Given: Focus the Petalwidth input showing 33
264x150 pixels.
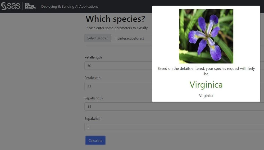Looking at the screenshot, I should pos(118,86).
